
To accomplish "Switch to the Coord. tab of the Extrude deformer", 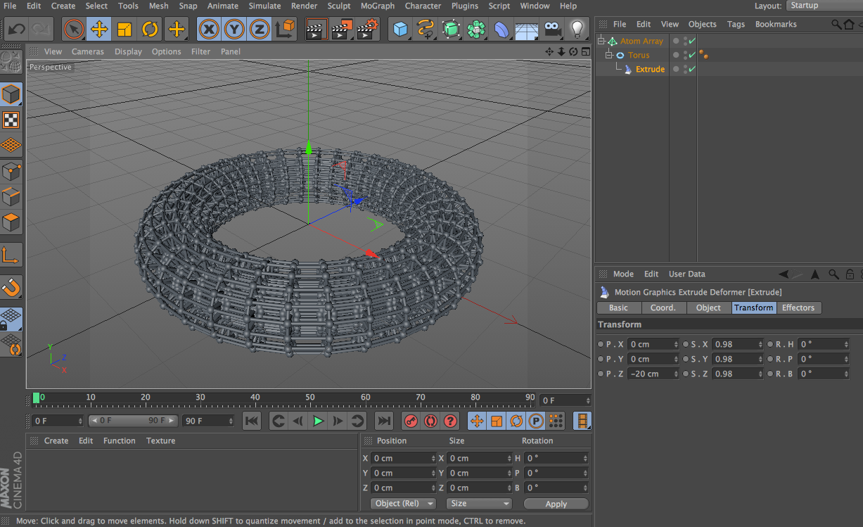I will [x=664, y=307].
